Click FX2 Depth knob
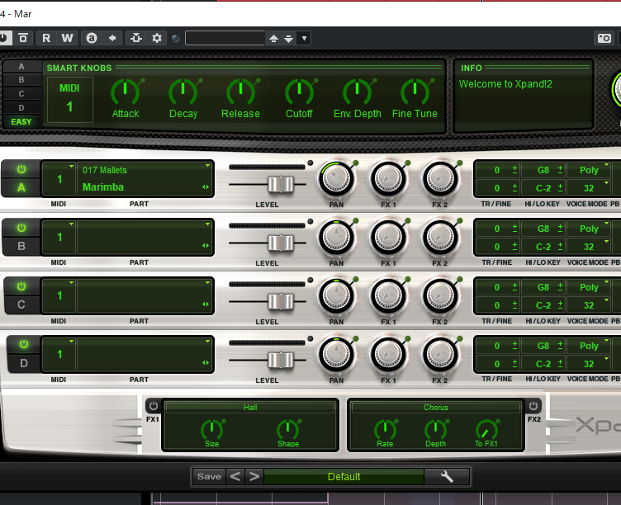The image size is (621, 505). pos(436,429)
